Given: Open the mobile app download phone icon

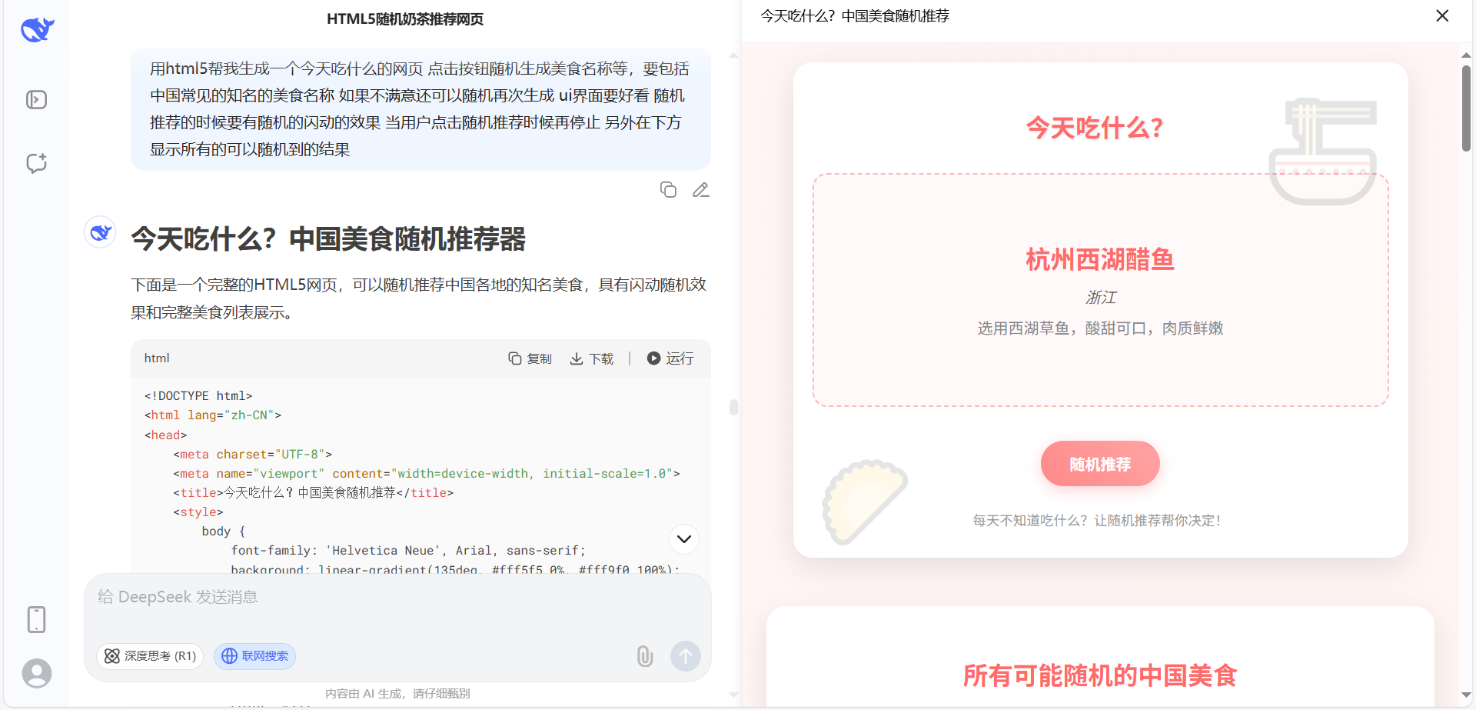Looking at the screenshot, I should pos(36,619).
